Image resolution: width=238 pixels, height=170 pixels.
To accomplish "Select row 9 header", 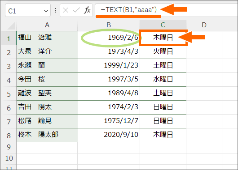I will [9, 148].
